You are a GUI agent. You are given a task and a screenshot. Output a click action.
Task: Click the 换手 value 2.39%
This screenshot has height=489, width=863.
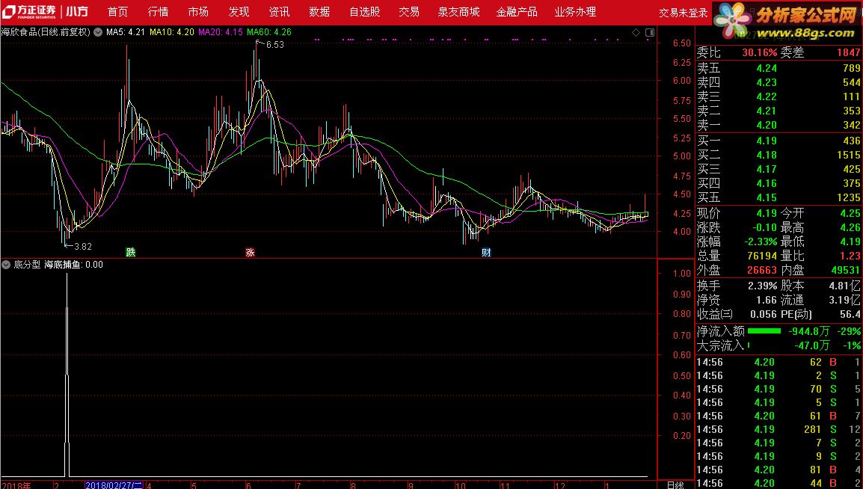[762, 286]
